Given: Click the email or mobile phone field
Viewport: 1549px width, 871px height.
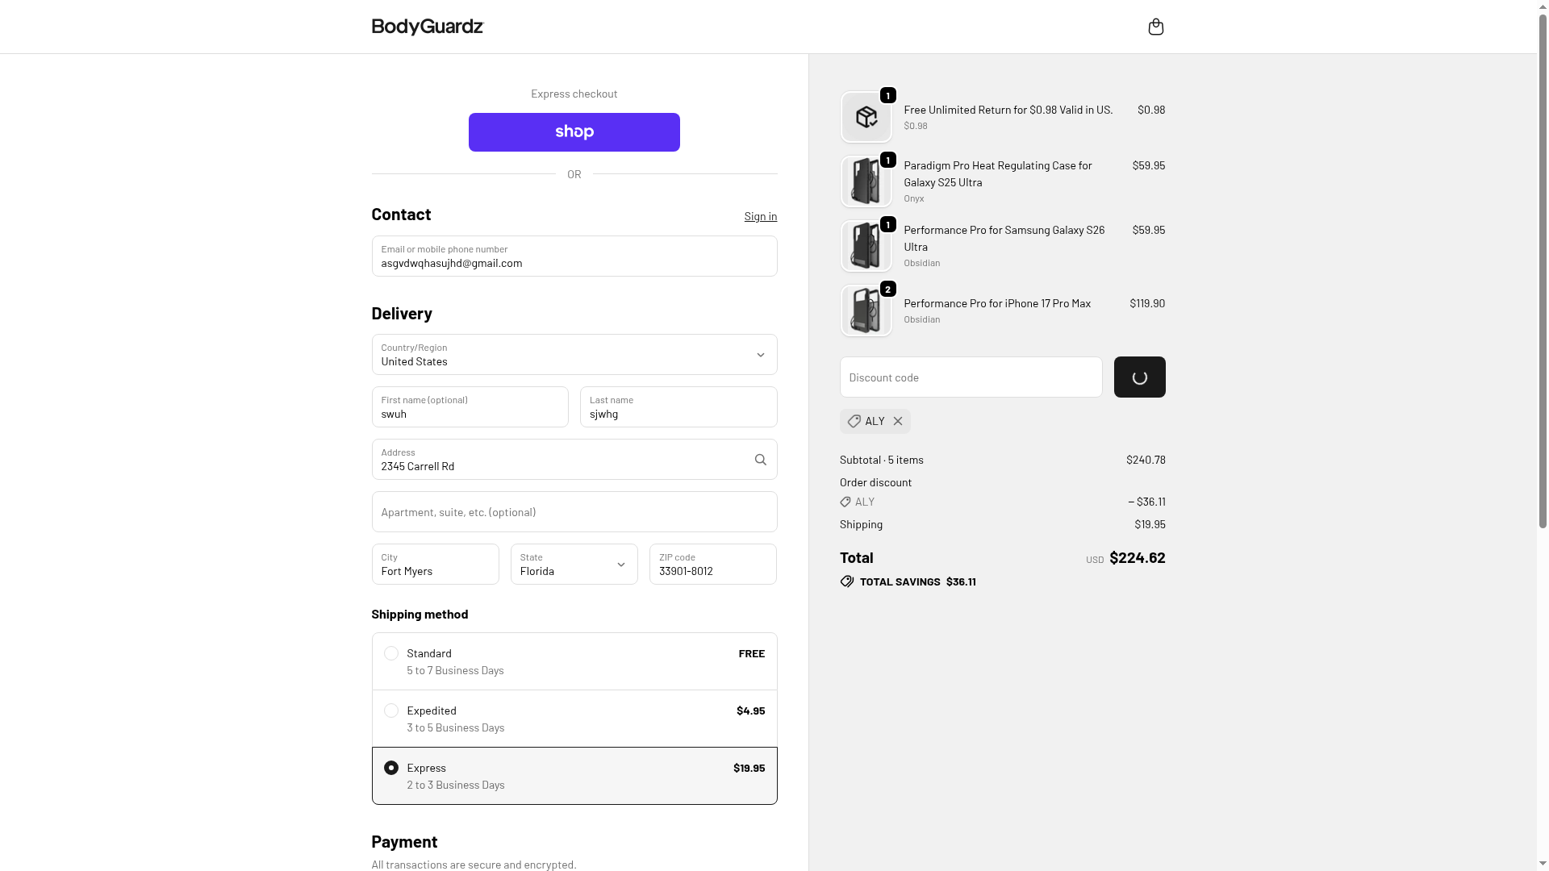Looking at the screenshot, I should (574, 256).
